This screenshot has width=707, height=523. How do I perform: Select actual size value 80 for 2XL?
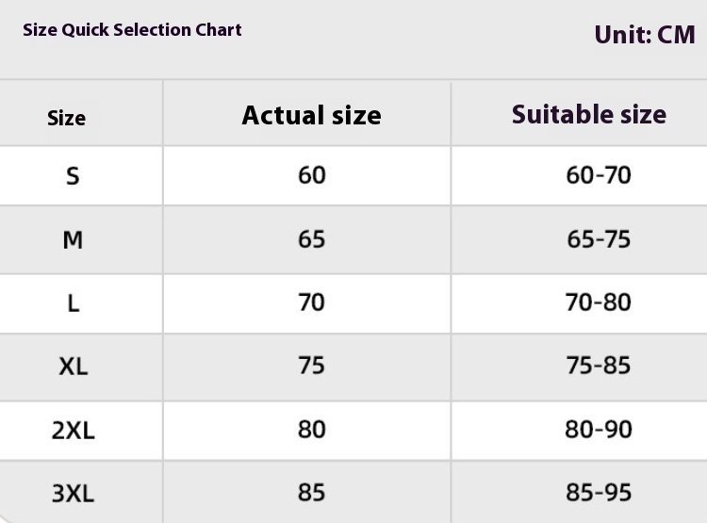point(311,430)
